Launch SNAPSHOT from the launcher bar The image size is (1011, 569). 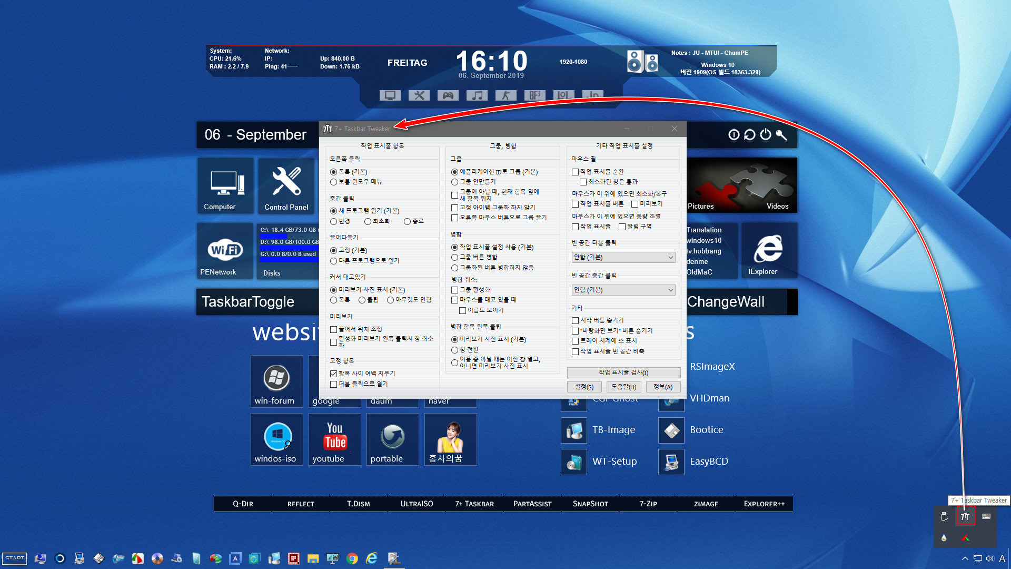[x=590, y=504]
